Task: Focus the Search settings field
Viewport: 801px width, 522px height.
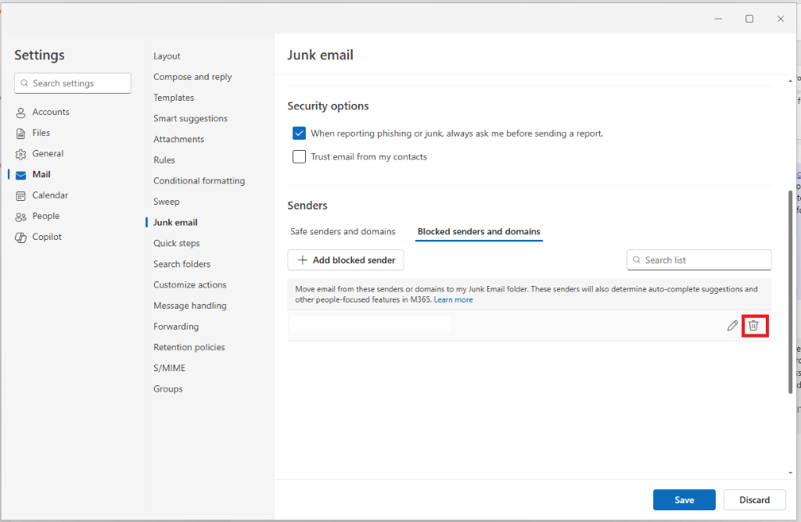Action: 73,83
